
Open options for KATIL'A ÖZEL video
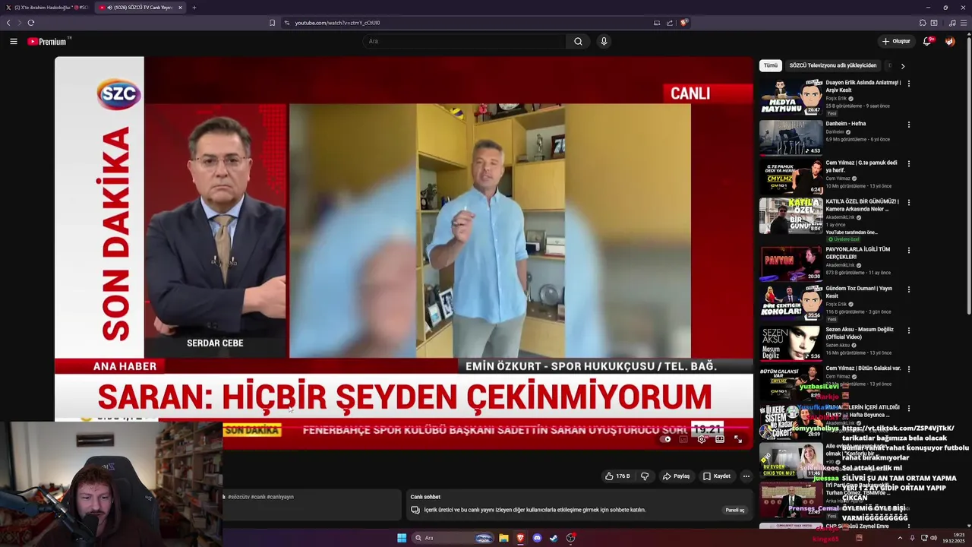pos(909,203)
